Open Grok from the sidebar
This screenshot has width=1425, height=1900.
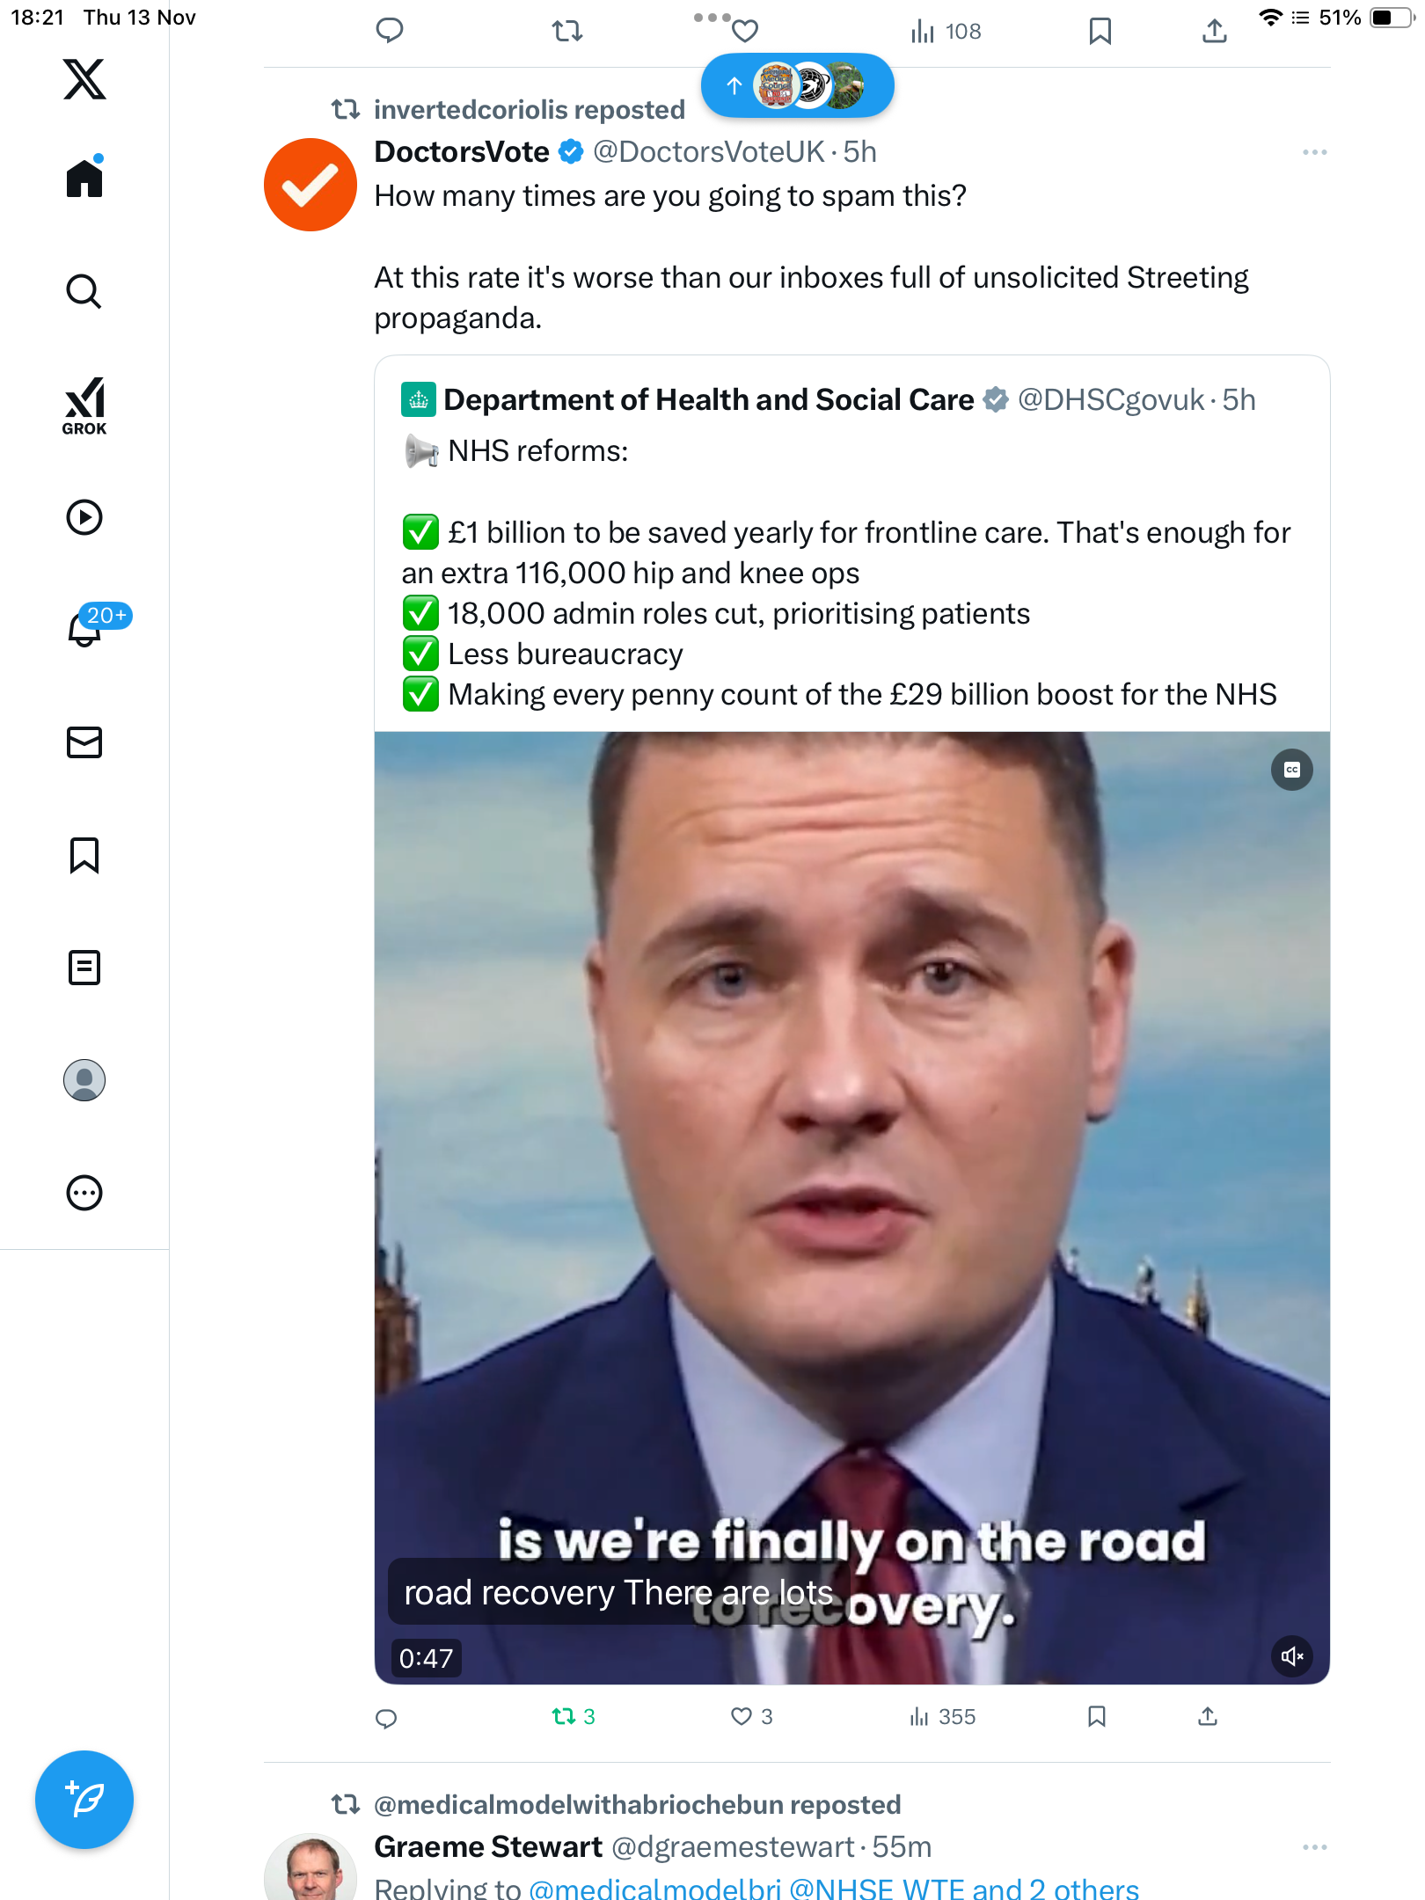[84, 406]
